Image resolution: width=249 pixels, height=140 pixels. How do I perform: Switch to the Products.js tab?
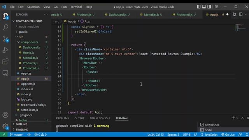tap(83, 15)
